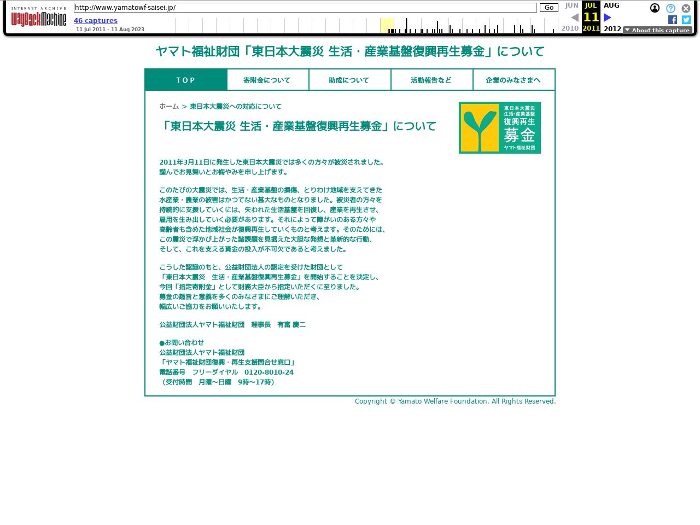Open the 企業のみなさまへ tab
The image size is (700, 525).
click(x=514, y=80)
